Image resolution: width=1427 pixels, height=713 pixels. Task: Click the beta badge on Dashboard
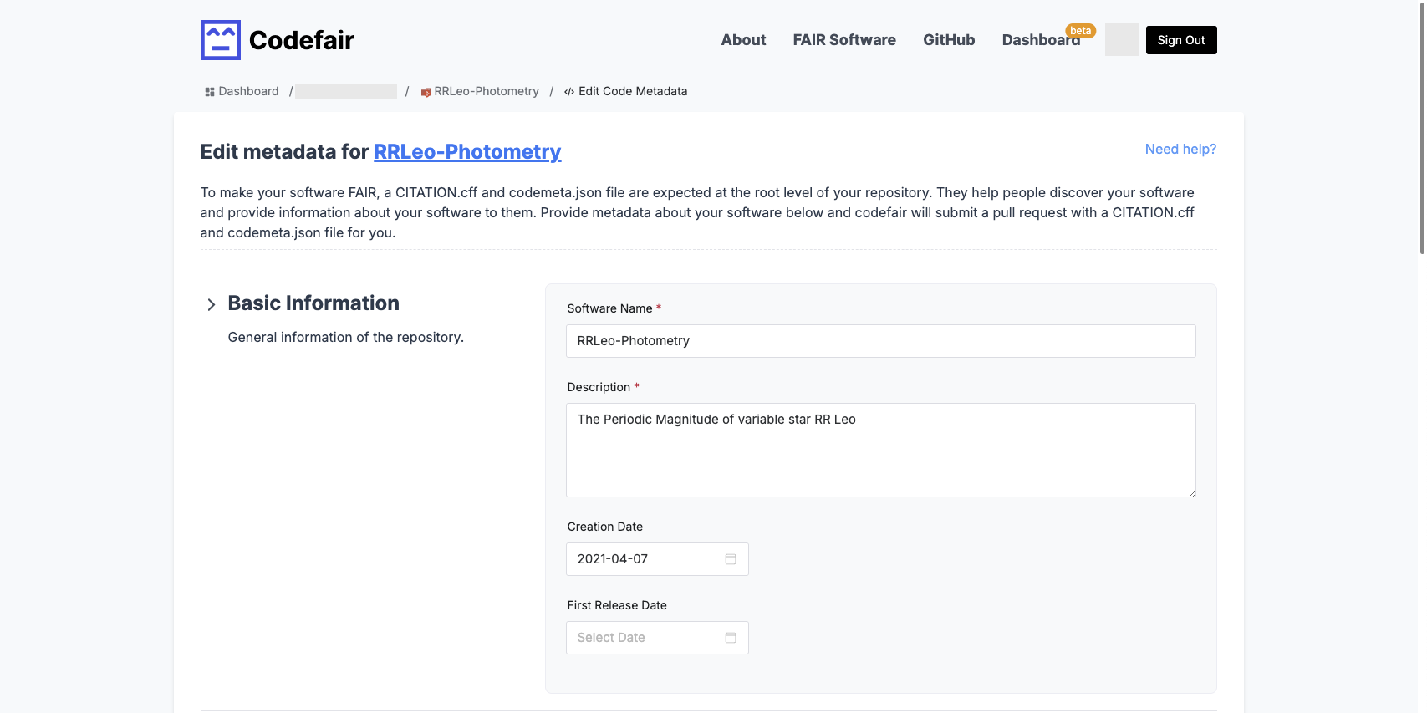pyautogui.click(x=1080, y=31)
